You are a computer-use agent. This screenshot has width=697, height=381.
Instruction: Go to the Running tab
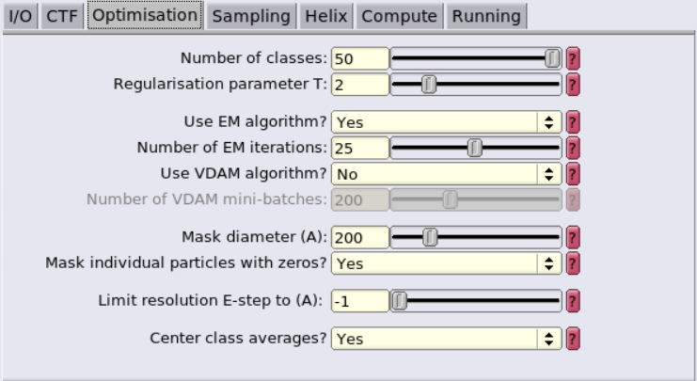pyautogui.click(x=486, y=16)
